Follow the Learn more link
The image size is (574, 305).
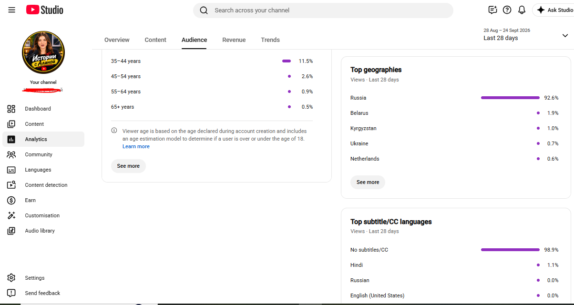(136, 146)
